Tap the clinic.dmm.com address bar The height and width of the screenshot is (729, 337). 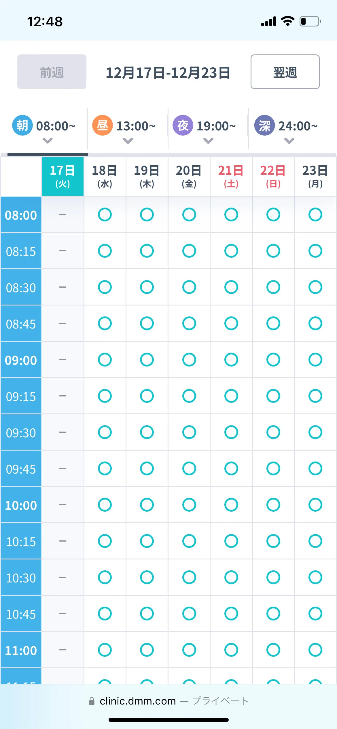click(168, 701)
